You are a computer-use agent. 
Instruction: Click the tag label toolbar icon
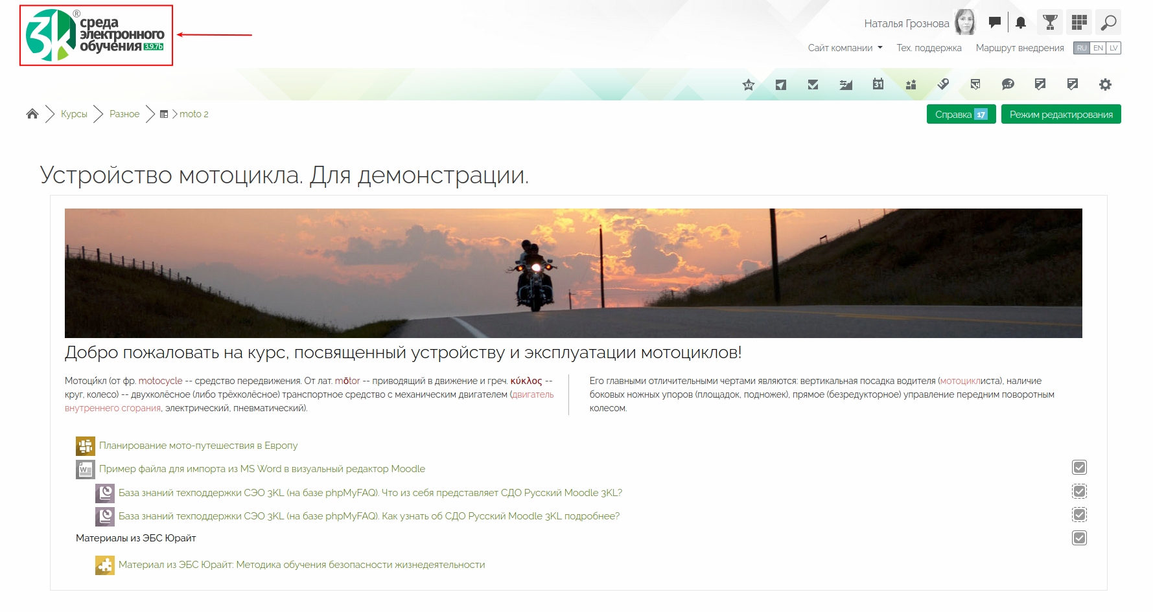click(943, 84)
